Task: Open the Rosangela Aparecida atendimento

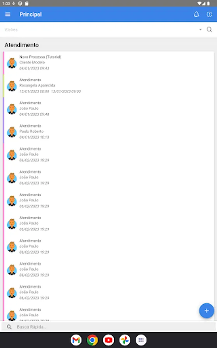Action: click(109, 85)
